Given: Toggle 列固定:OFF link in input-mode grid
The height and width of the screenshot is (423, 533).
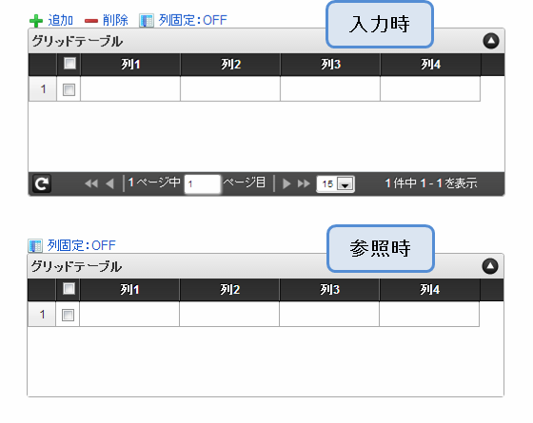Looking at the screenshot, I should click(x=192, y=20).
